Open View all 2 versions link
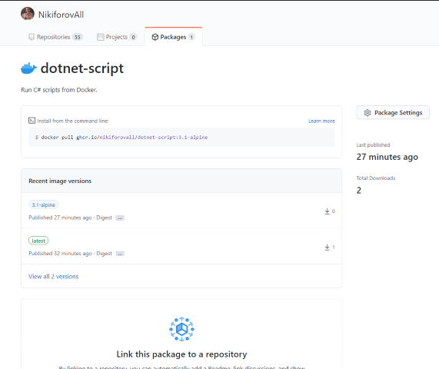Screen dimensions: 439x369 coord(54,276)
